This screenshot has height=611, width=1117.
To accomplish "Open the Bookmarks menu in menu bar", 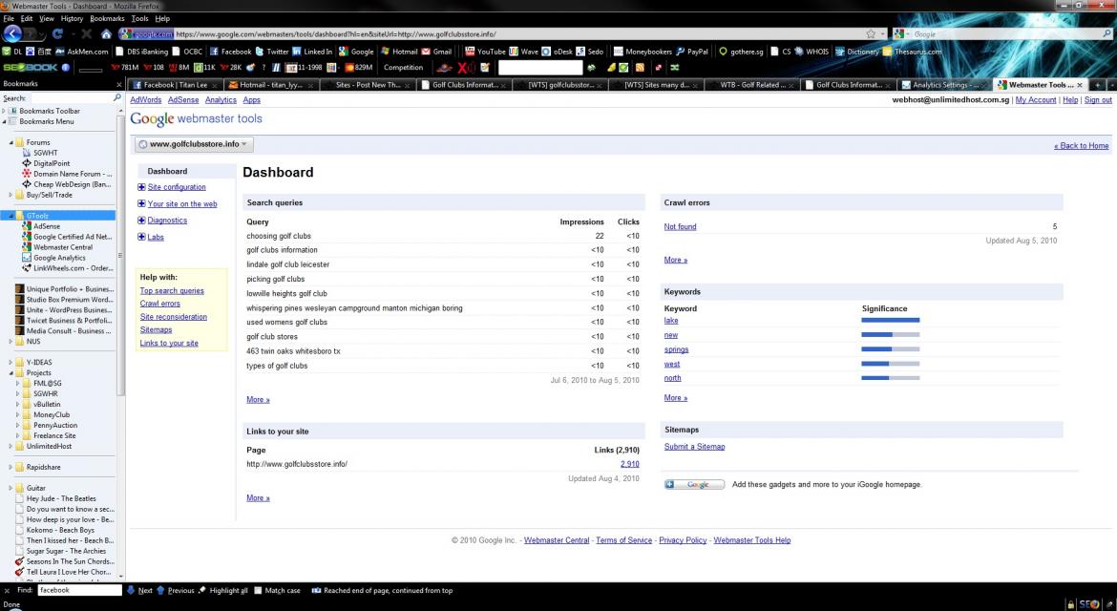I will 107,18.
